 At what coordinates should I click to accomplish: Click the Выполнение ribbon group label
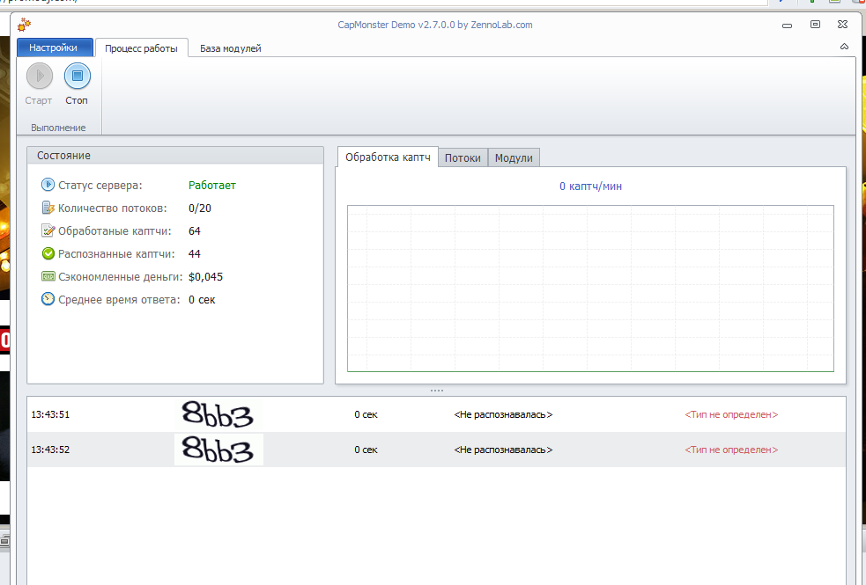point(58,128)
